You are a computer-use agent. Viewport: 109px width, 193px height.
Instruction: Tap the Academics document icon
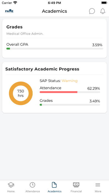pos(54,185)
